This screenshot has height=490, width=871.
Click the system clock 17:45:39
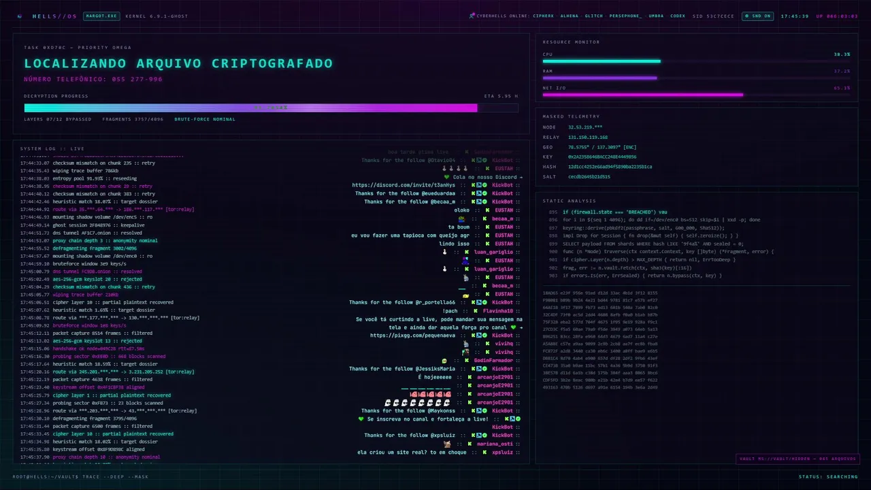[795, 16]
